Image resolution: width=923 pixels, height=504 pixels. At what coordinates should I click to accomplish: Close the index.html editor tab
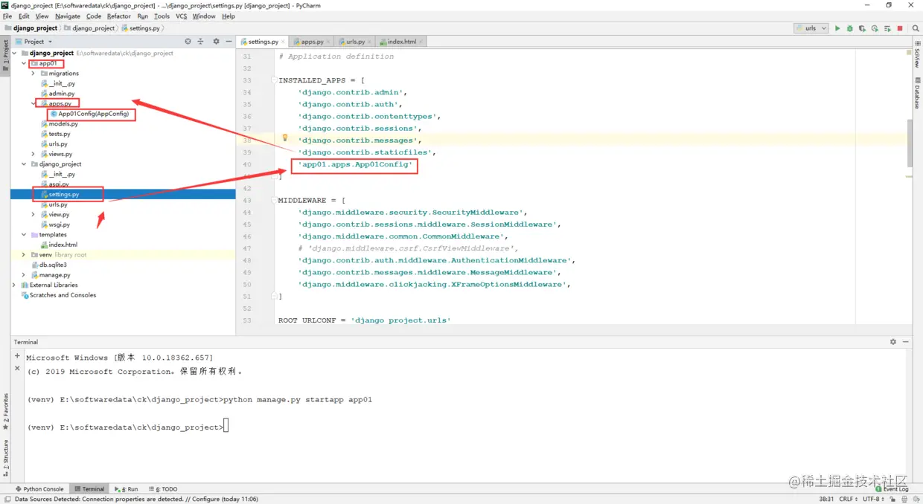click(421, 42)
